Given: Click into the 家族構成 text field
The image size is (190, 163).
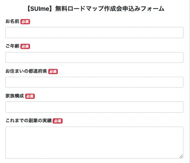Looking at the screenshot, I should point(94,107).
